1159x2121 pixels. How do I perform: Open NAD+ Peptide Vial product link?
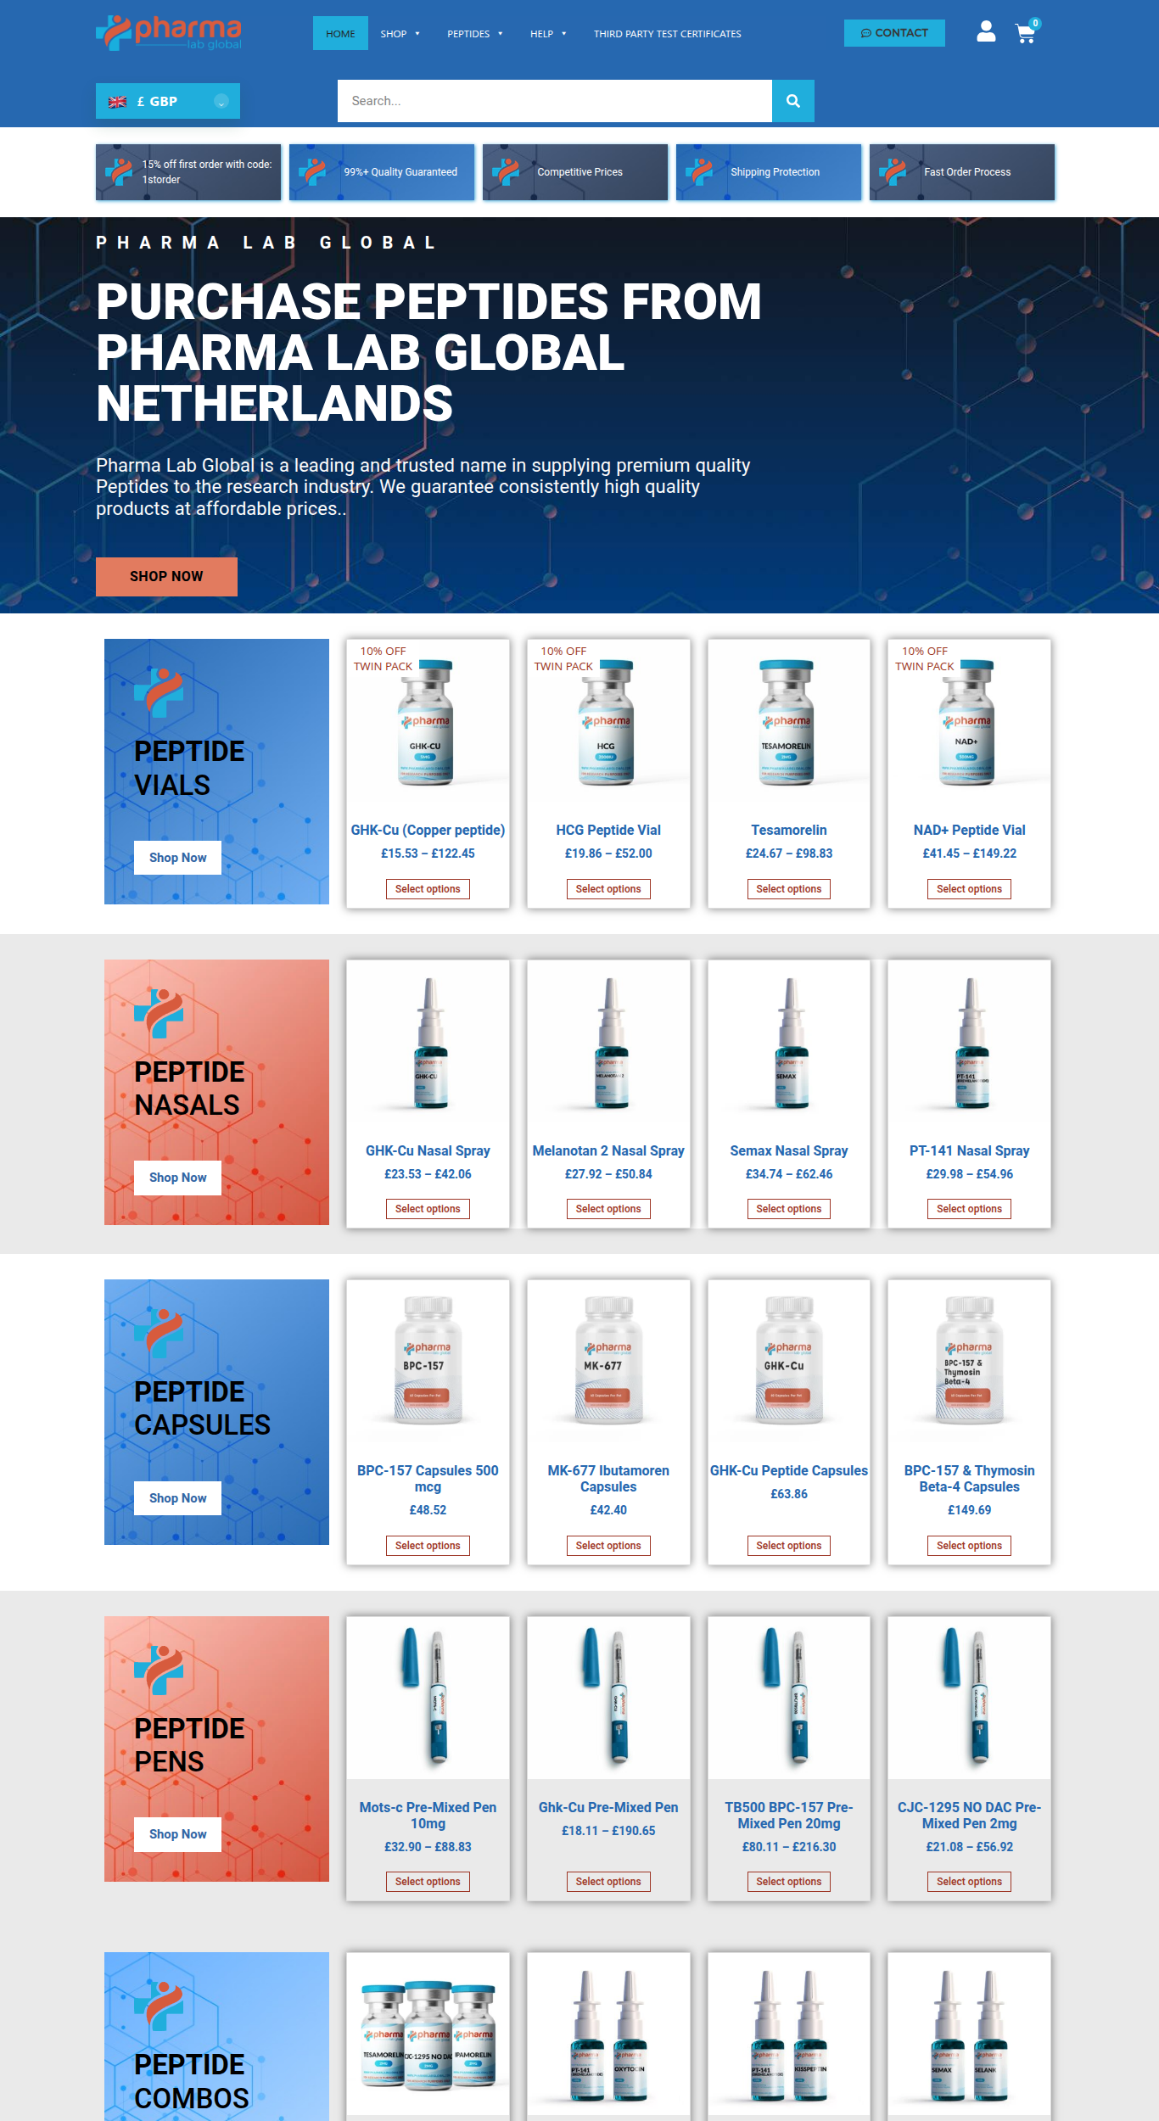pyautogui.click(x=969, y=831)
